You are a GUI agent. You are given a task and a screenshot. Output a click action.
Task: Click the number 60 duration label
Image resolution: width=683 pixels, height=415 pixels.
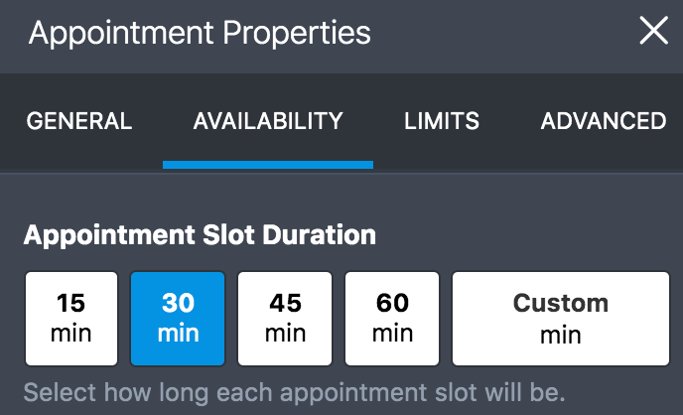[393, 303]
